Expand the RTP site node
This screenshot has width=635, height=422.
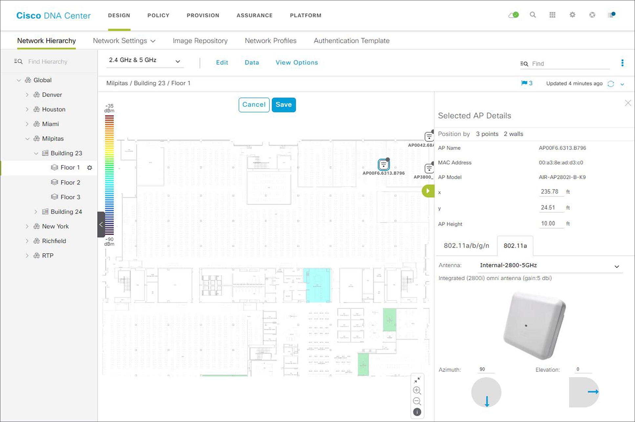27,256
